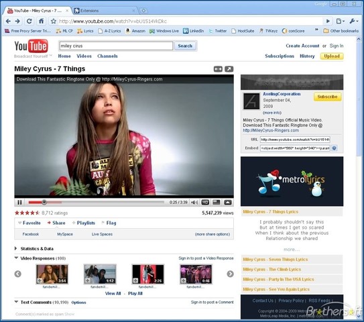Open the wrench tools menu
The image size is (364, 322).
click(354, 21)
